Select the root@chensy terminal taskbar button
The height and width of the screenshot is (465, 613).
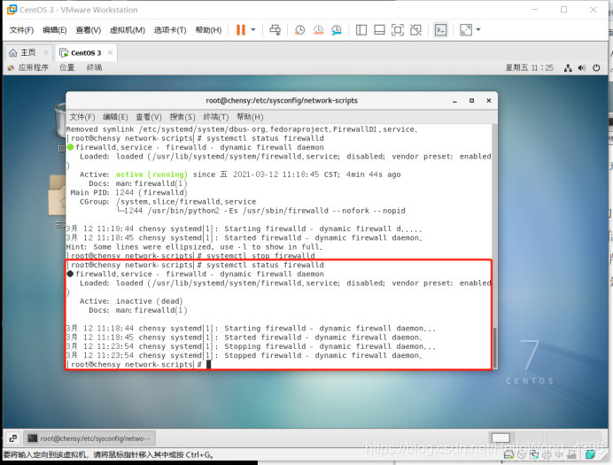89,438
